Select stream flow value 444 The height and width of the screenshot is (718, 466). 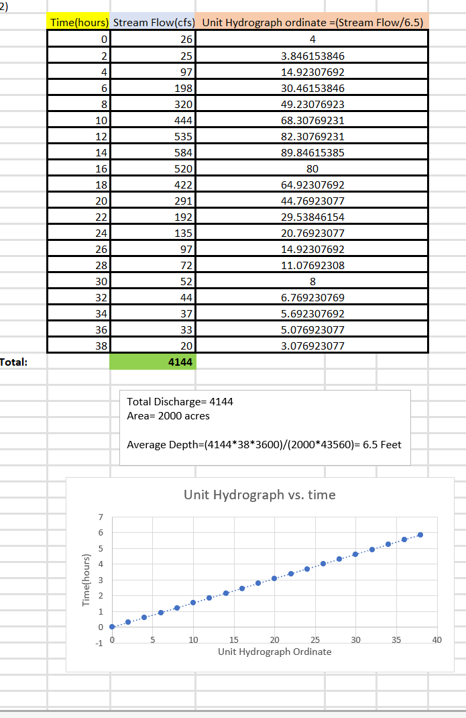point(153,120)
